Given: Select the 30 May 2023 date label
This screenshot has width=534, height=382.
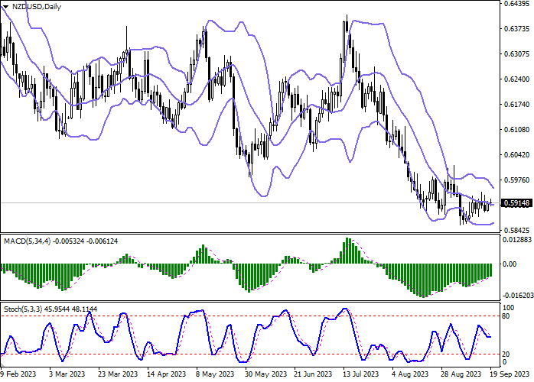Looking at the screenshot, I should point(265,374).
